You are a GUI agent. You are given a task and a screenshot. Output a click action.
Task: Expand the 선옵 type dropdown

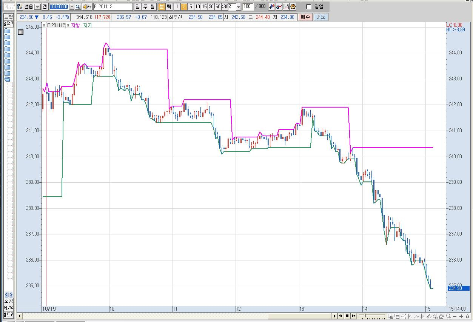pos(37,7)
